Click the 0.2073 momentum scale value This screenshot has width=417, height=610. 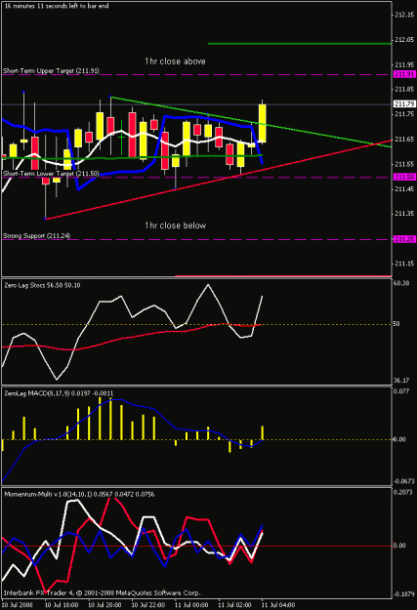click(403, 492)
